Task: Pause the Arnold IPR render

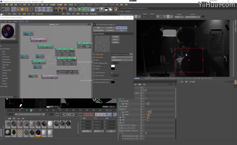Action: tap(139, 17)
